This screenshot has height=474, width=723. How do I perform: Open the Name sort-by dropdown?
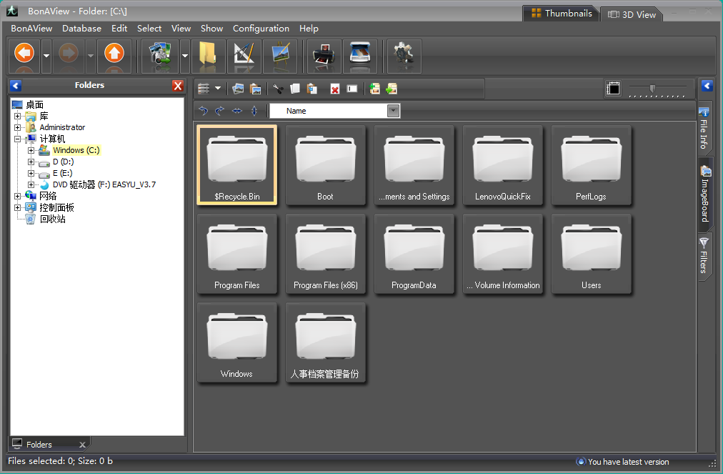pos(393,111)
